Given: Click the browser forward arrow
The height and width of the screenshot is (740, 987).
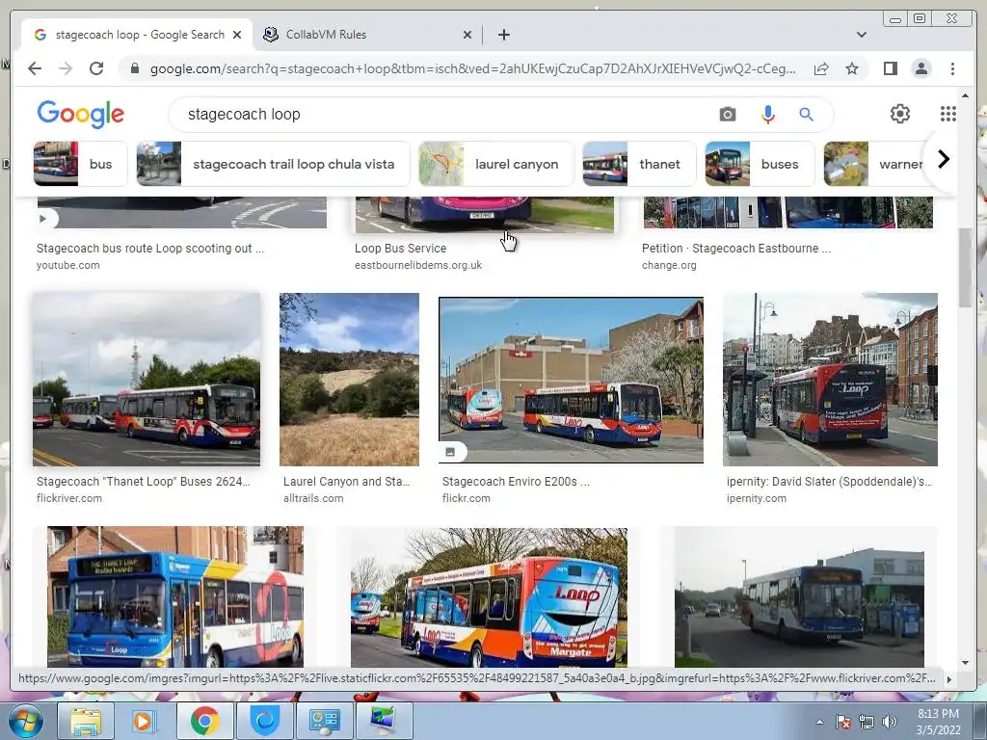Looking at the screenshot, I should pyautogui.click(x=66, y=68).
